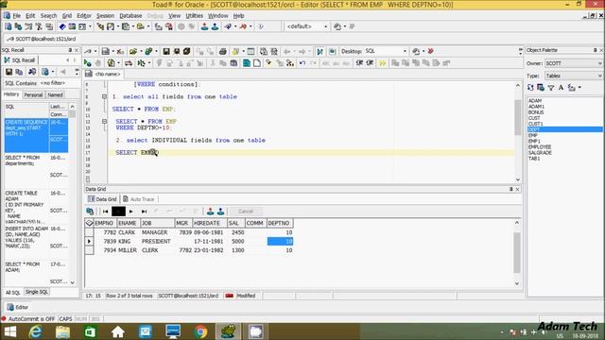Click the Cancel button in Data Grid
Image resolution: width=605 pixels, height=340 pixels.
click(246, 212)
